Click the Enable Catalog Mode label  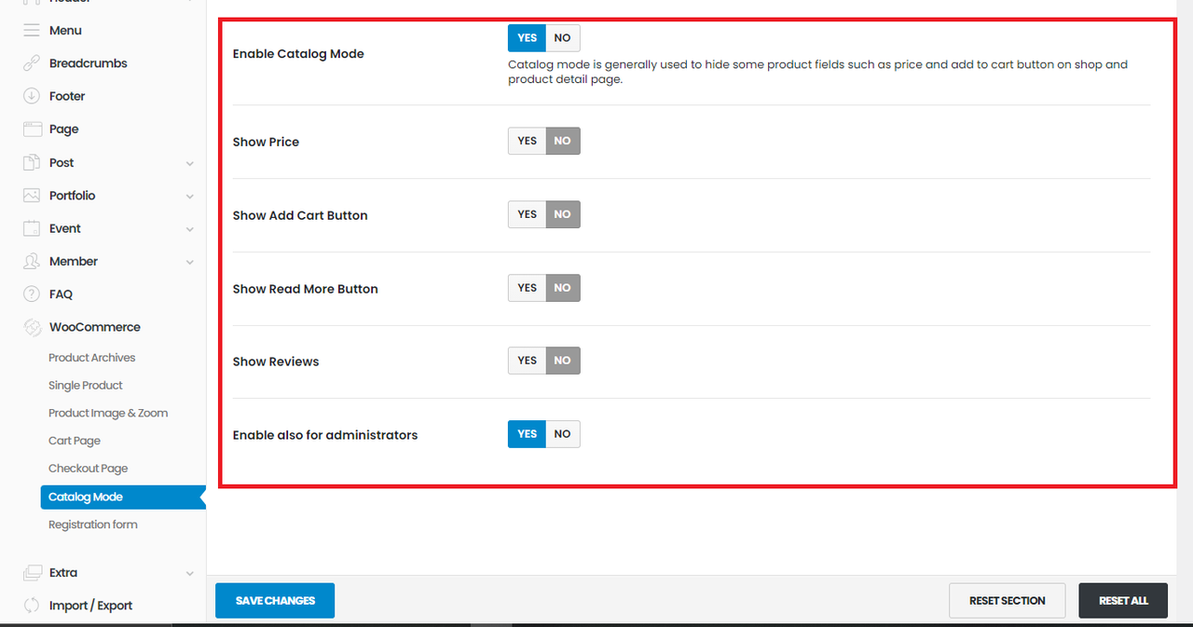pyautogui.click(x=298, y=54)
